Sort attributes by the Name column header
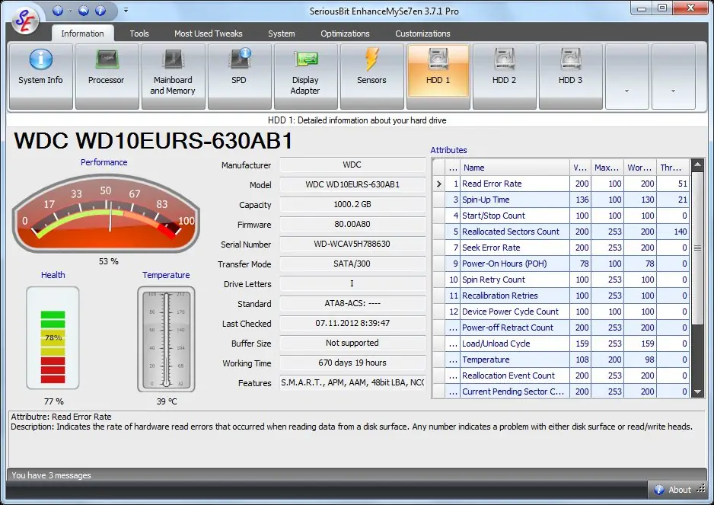Image resolution: width=714 pixels, height=505 pixels. click(x=515, y=168)
